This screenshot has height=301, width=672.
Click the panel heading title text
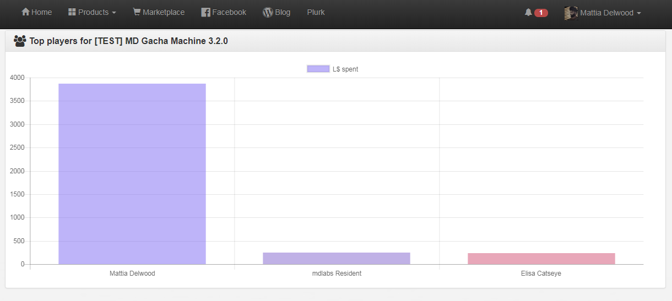(x=128, y=41)
